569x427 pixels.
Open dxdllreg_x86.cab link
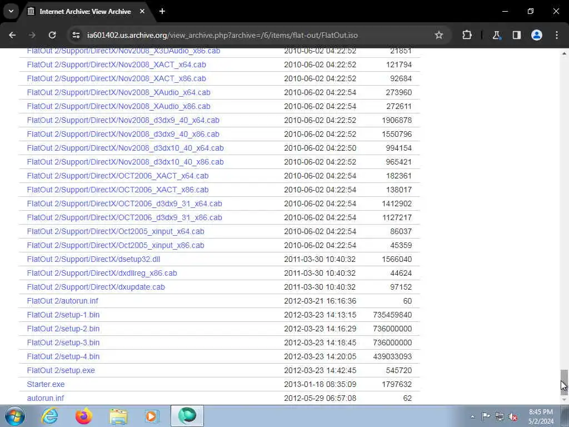[x=102, y=273]
